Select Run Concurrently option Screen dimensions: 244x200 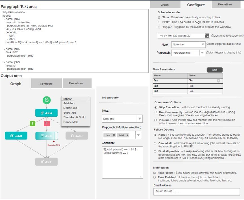(156, 112)
